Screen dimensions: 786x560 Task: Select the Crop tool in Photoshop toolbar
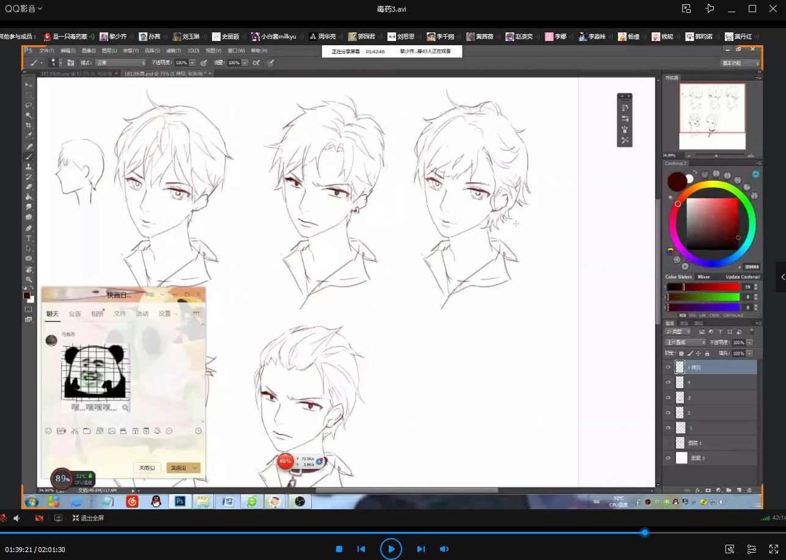pos(29,125)
